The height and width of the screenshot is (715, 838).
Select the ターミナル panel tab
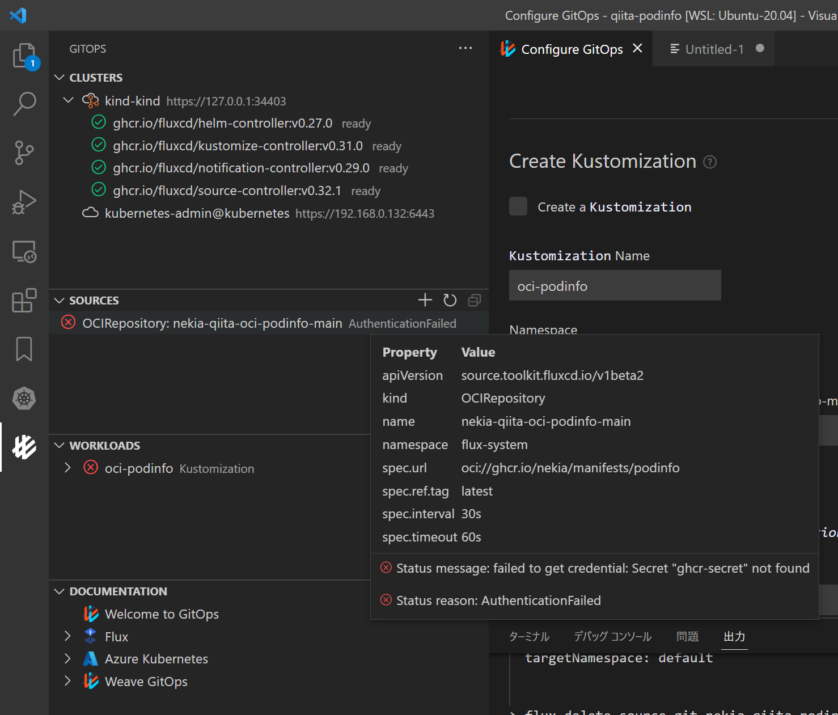(529, 637)
